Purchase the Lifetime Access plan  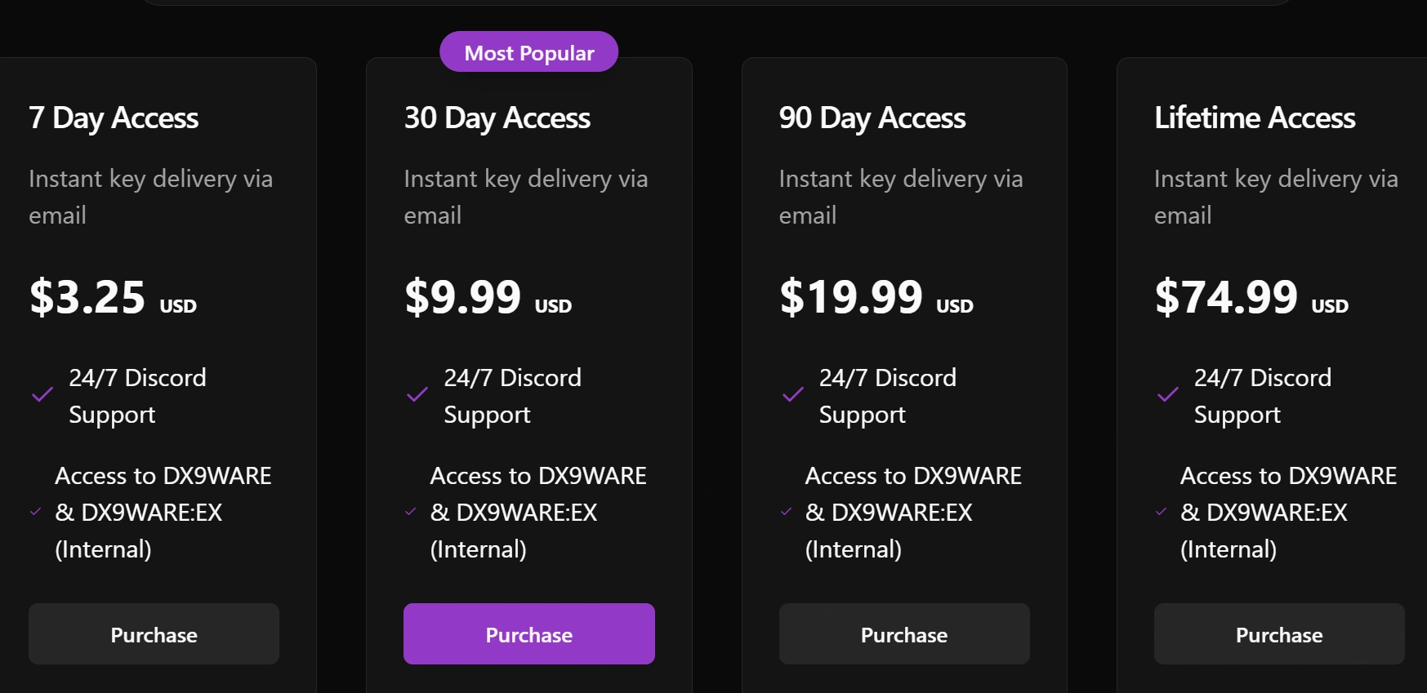[x=1278, y=634]
